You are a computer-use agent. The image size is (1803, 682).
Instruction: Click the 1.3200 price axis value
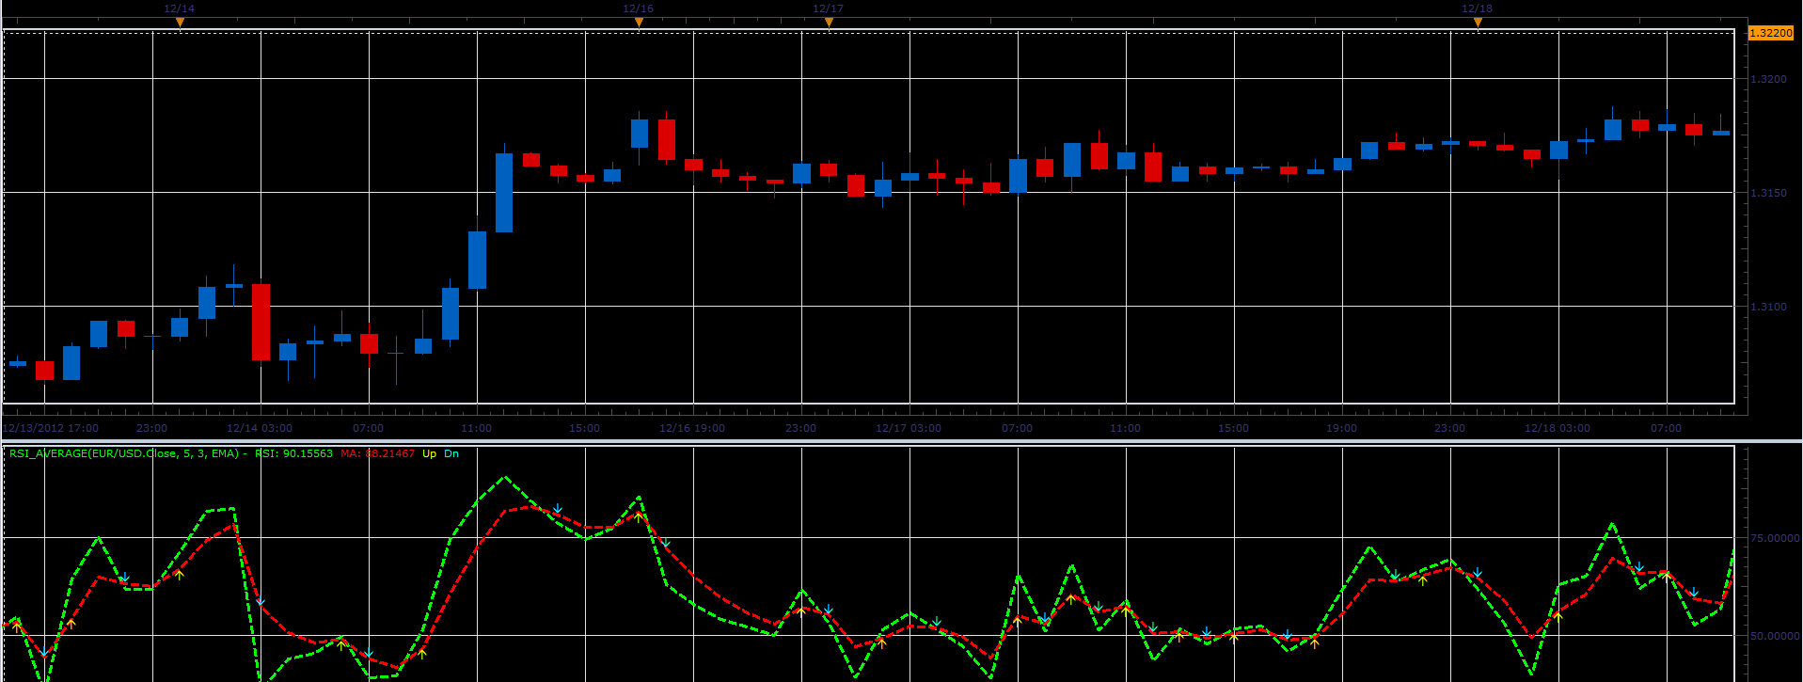click(1769, 79)
